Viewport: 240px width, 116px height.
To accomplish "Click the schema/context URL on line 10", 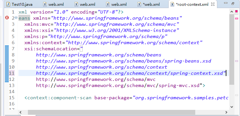I will click(x=102, y=67).
